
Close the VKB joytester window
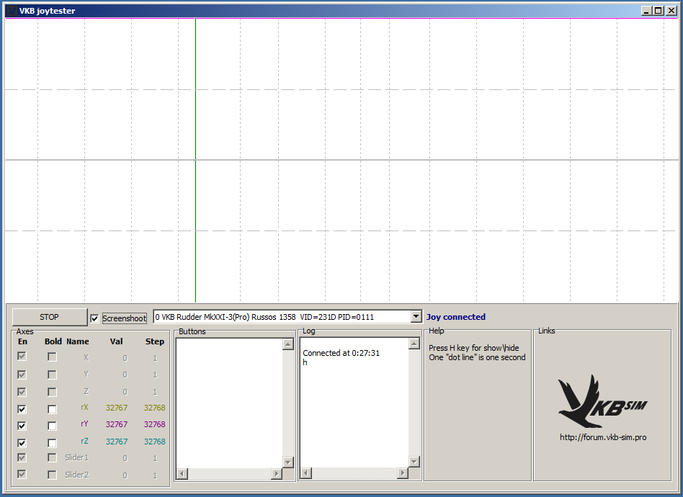point(671,11)
